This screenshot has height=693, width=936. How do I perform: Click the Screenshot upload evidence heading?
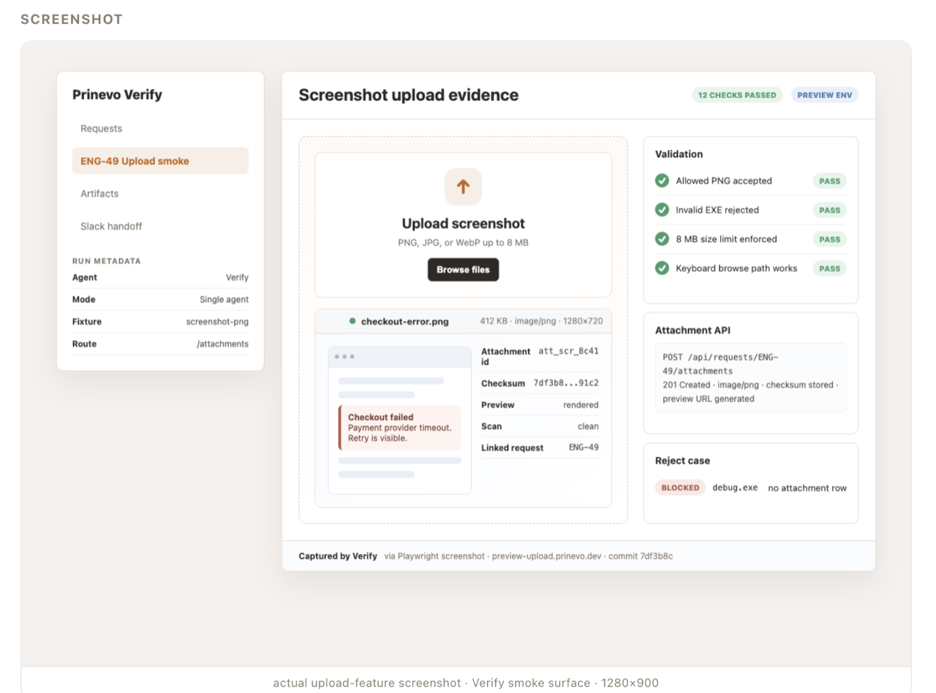(x=409, y=95)
